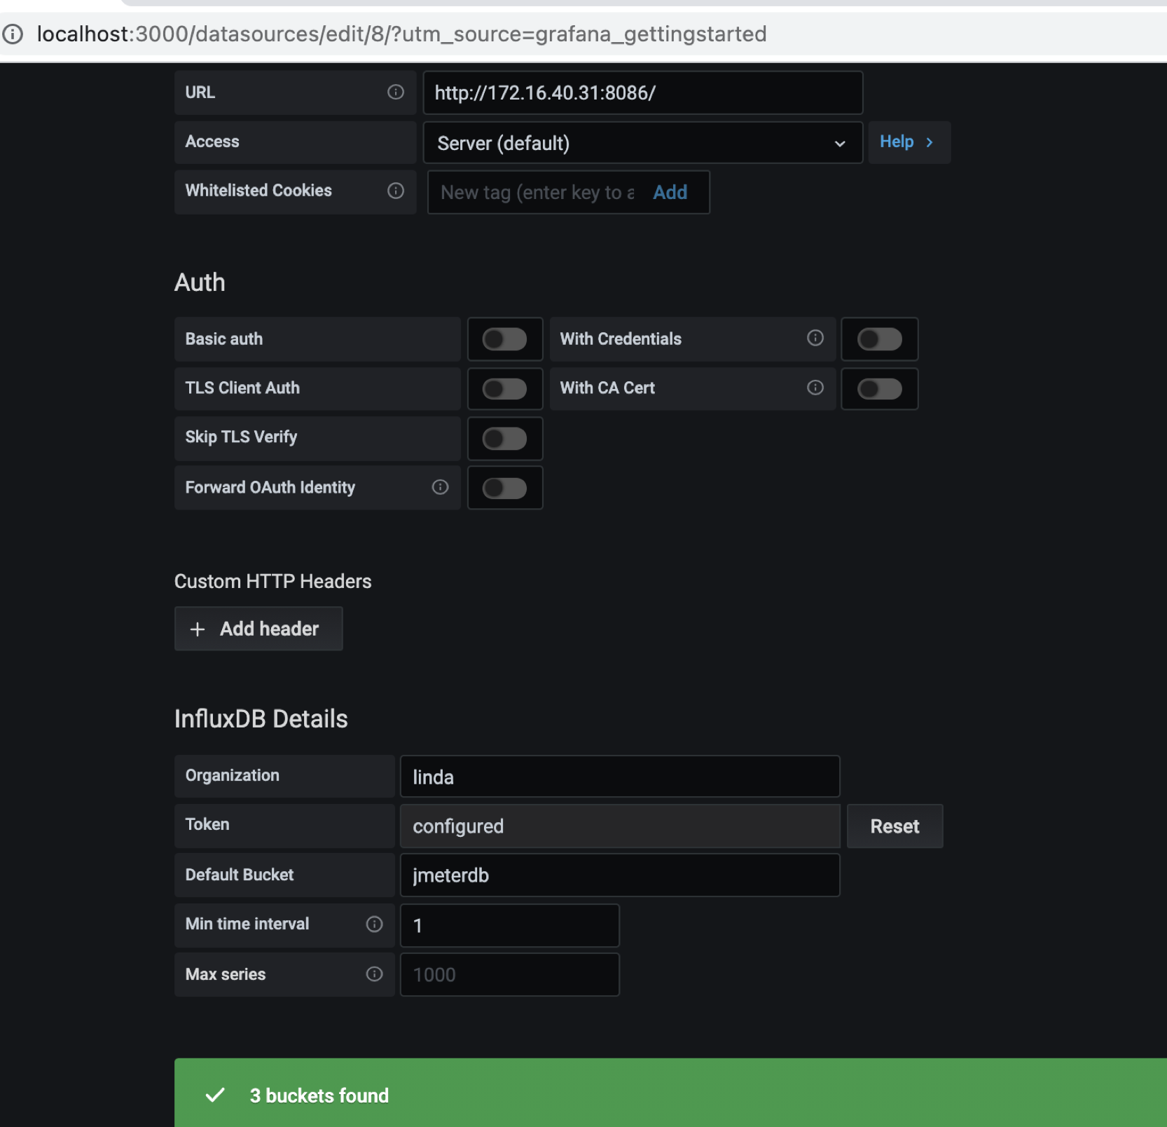Click the Max series info icon

click(x=375, y=974)
